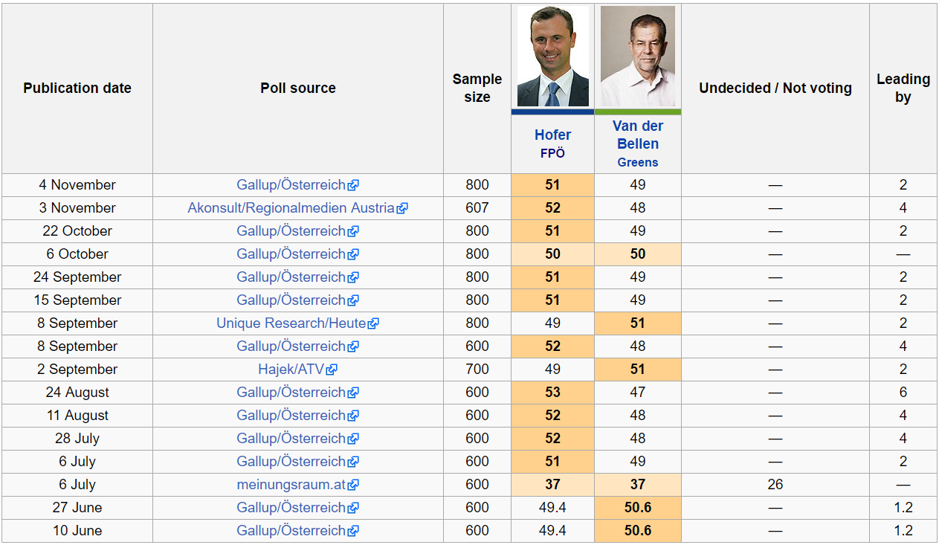This screenshot has width=939, height=545.
Task: Open the FPÖ party link
Action: 552,153
